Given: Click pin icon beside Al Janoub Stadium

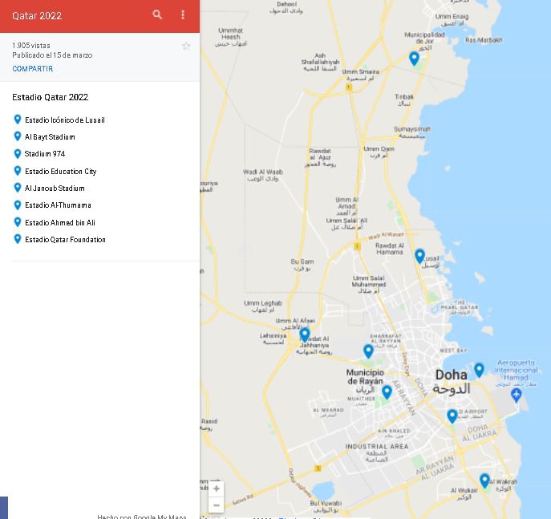Looking at the screenshot, I should 17,187.
